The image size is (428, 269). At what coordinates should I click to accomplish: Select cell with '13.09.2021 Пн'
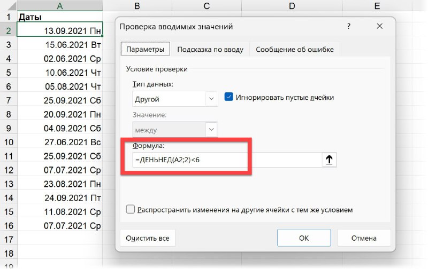(60, 30)
